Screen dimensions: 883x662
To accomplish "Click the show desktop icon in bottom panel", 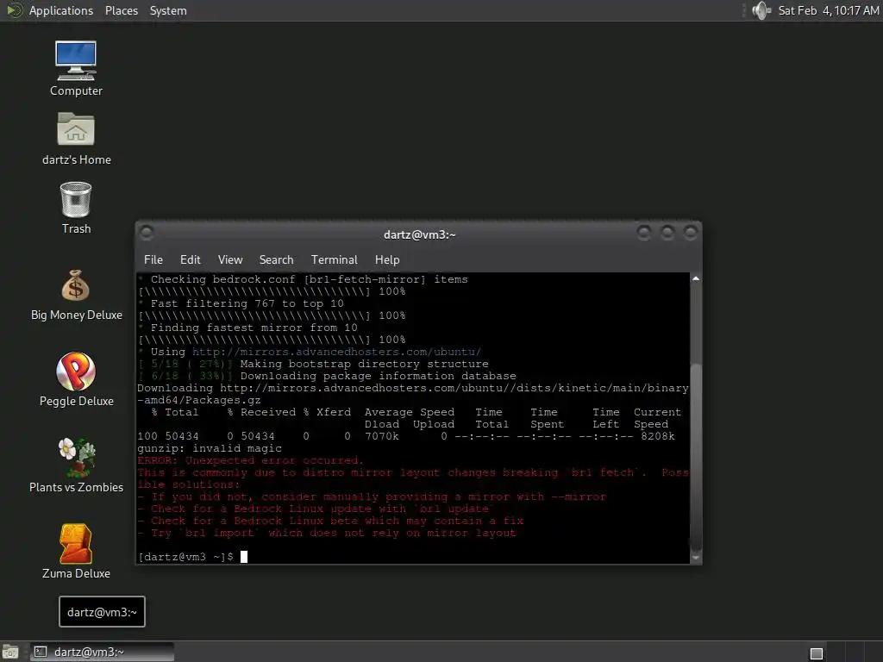I will pos(10,653).
